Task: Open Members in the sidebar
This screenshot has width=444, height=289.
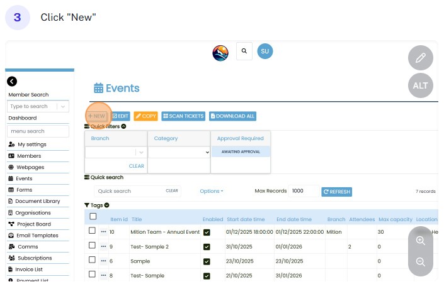Action: click(29, 156)
